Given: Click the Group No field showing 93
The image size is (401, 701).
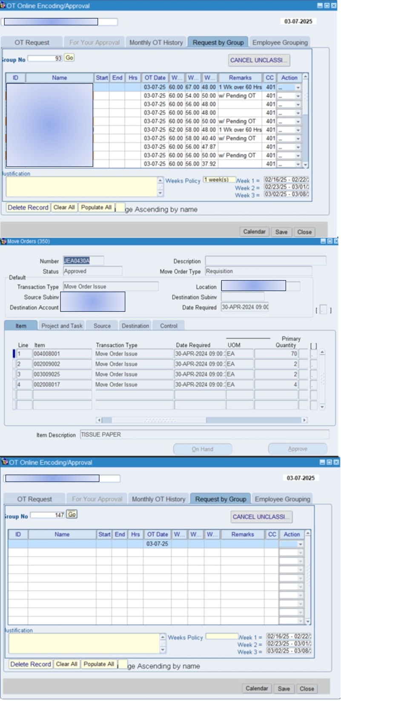Looking at the screenshot, I should pos(45,58).
